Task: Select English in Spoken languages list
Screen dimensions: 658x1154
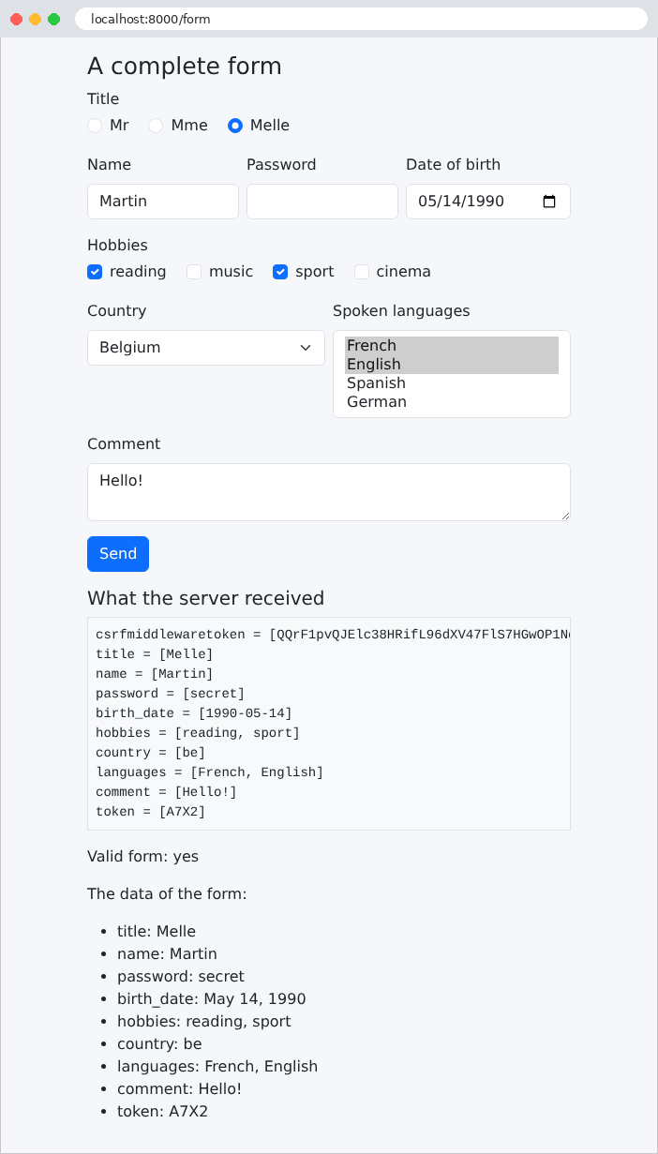Action: click(452, 365)
